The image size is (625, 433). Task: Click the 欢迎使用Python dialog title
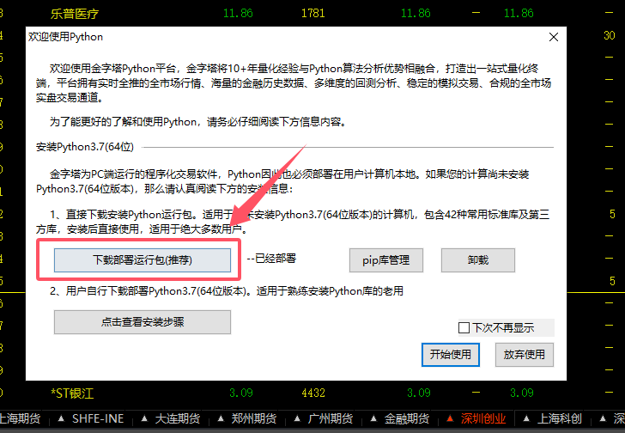click(65, 37)
